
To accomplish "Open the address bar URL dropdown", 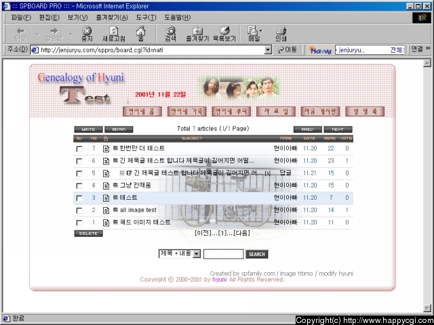I will [268, 50].
